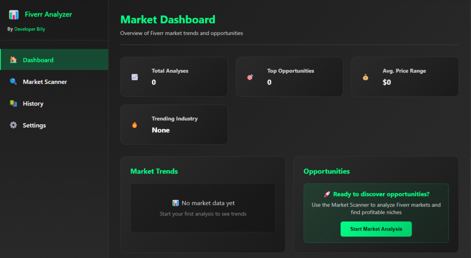This screenshot has width=471, height=258.
Task: Click 'Overview of Fiverr market trends and opportunities'
Action: (x=181, y=33)
